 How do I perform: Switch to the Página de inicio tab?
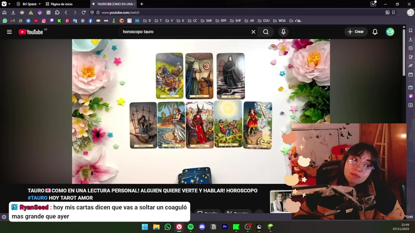click(x=59, y=4)
